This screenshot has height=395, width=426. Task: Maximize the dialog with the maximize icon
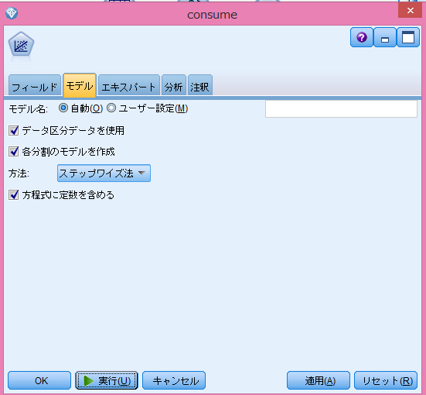407,37
